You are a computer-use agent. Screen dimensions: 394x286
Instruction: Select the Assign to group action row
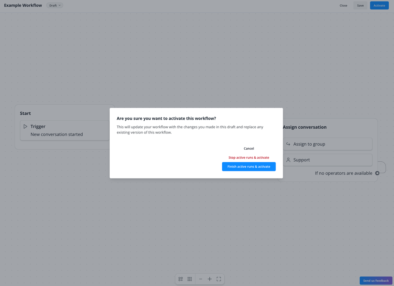(x=327, y=144)
